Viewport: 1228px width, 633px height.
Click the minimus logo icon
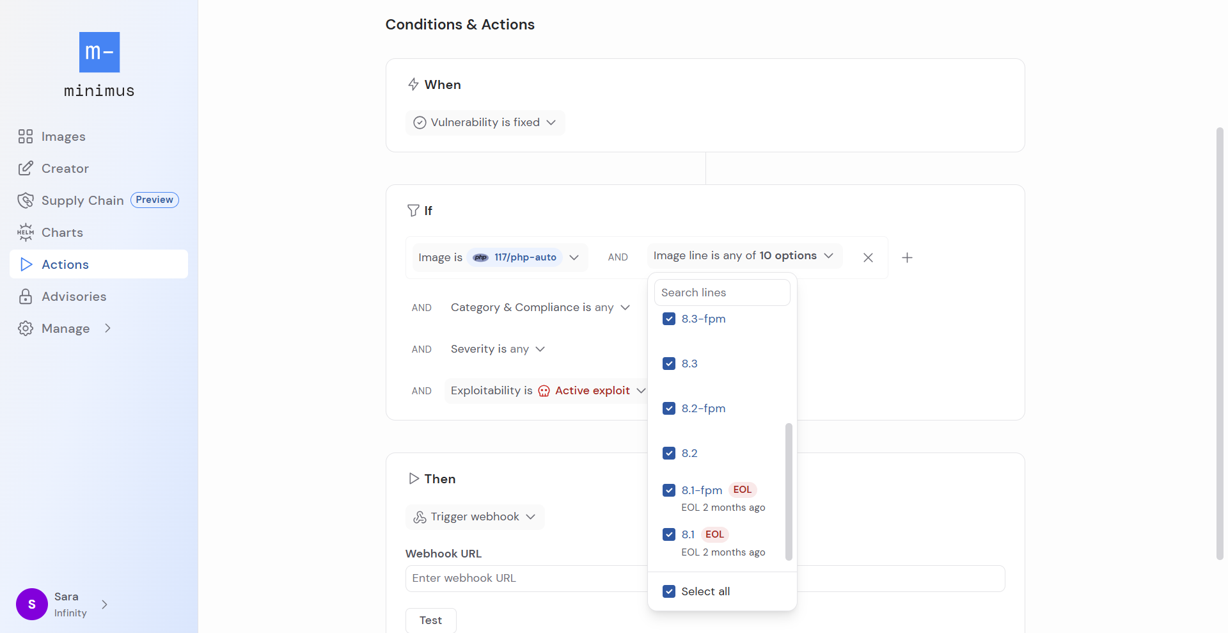click(x=99, y=52)
